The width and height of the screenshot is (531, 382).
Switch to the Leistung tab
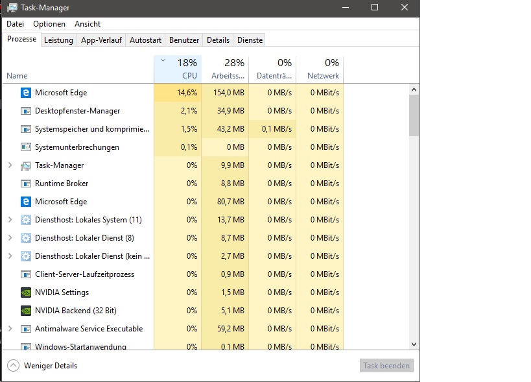click(58, 40)
